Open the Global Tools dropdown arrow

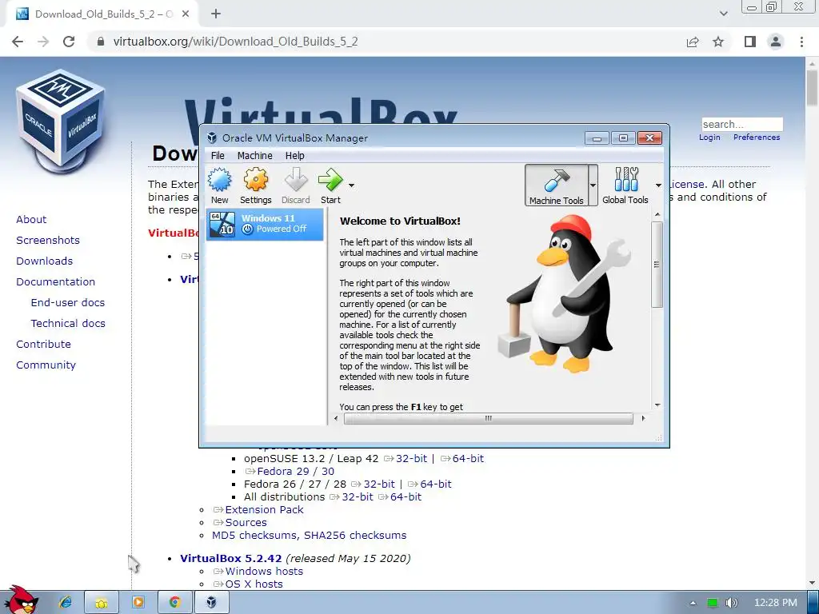pyautogui.click(x=658, y=185)
